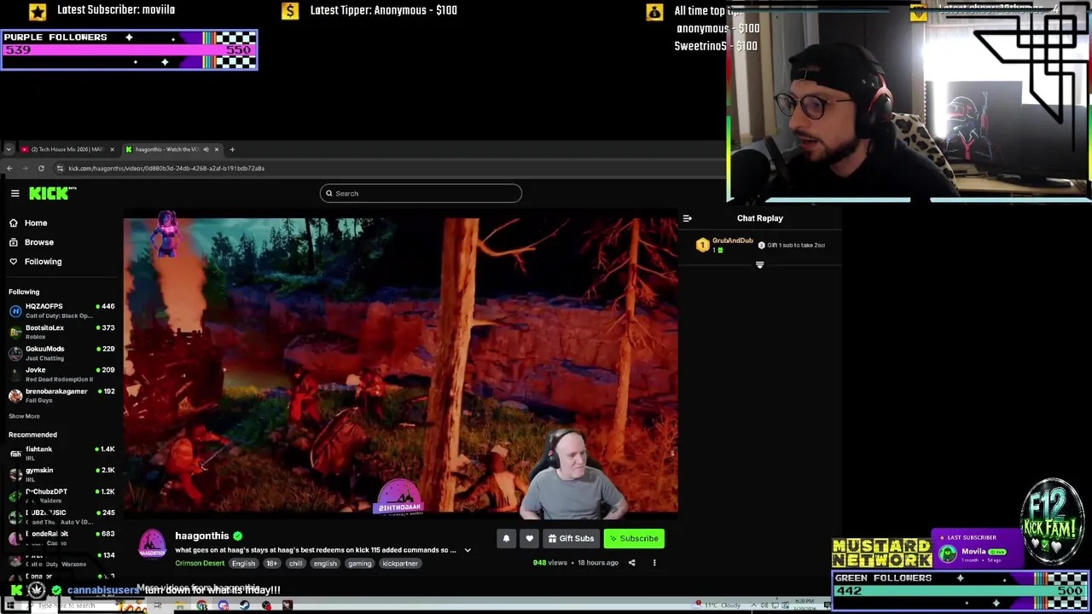Open the HQZAOFPS channel in Following list

click(x=61, y=310)
